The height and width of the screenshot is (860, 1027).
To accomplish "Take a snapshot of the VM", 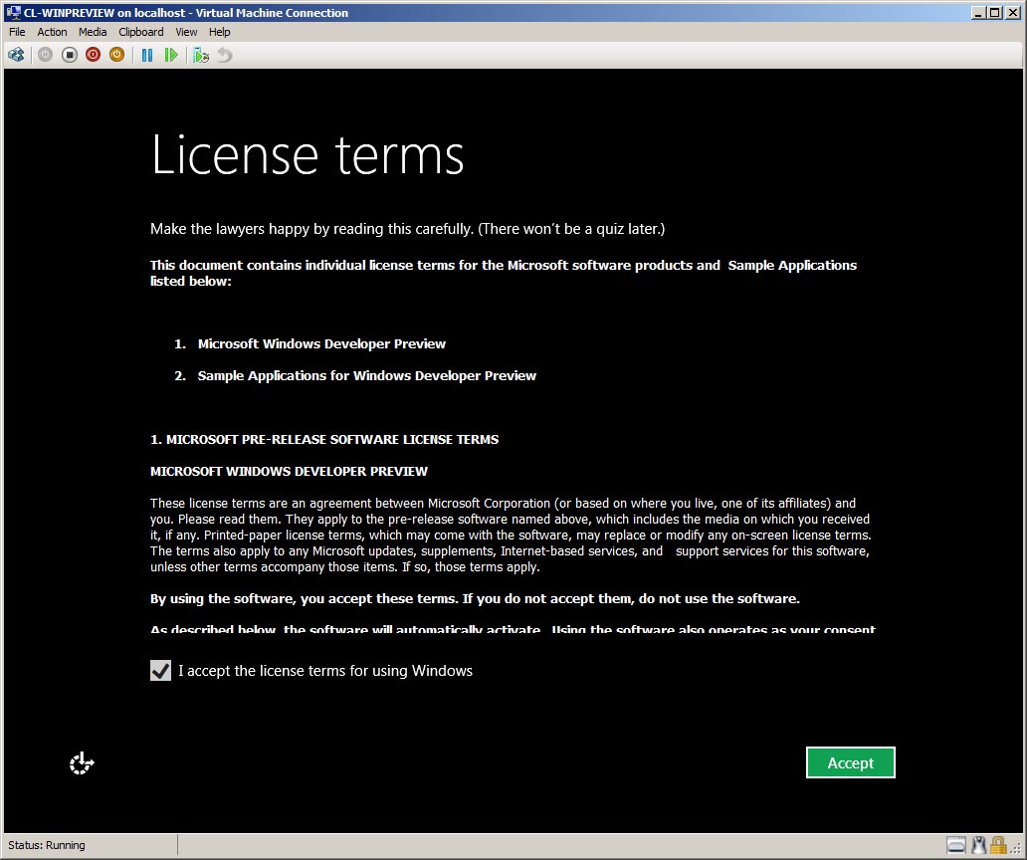I will [x=201, y=55].
